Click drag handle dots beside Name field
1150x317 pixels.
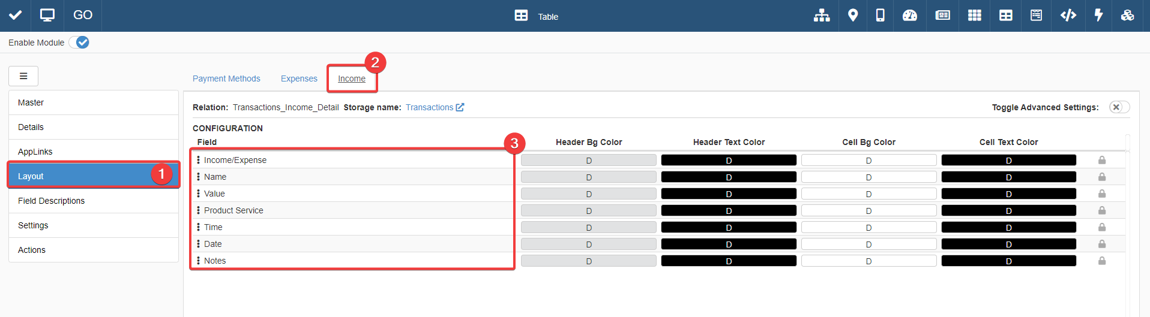[198, 177]
